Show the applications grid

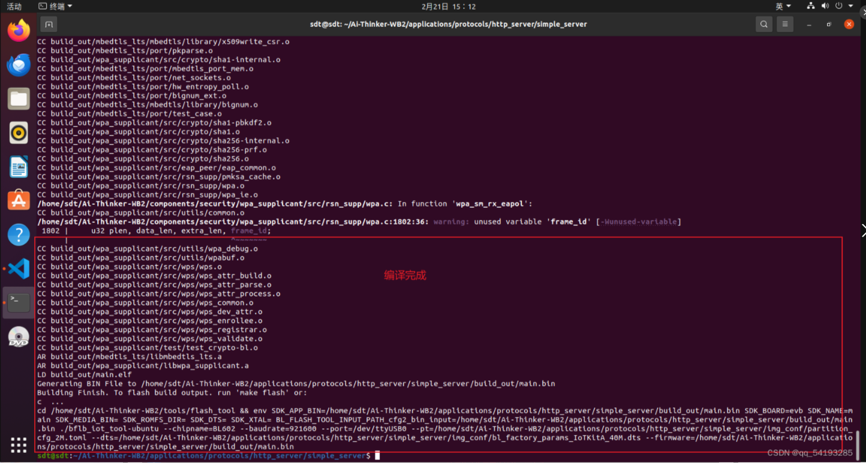[19, 445]
